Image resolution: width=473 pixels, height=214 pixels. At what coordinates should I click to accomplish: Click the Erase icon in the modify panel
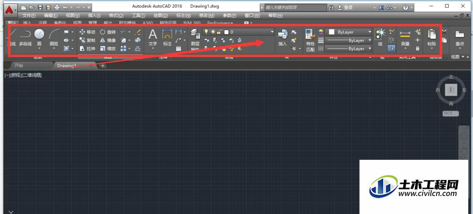pyautogui.click(x=138, y=32)
